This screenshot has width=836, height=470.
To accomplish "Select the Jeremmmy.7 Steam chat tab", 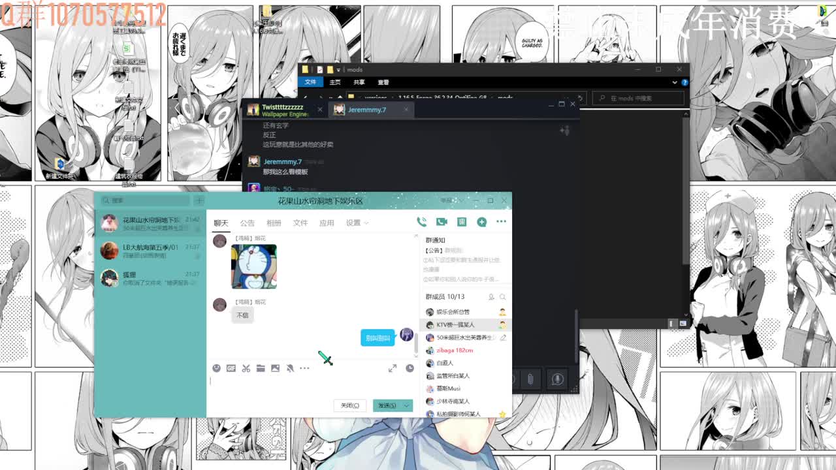I will [370, 110].
